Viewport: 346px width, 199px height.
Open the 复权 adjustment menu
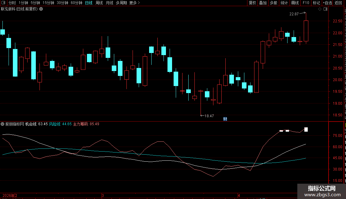252,3
